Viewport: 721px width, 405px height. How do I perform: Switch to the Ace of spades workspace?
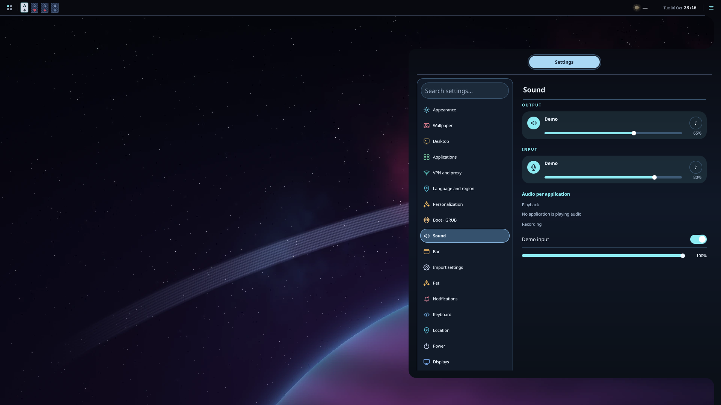[24, 7]
